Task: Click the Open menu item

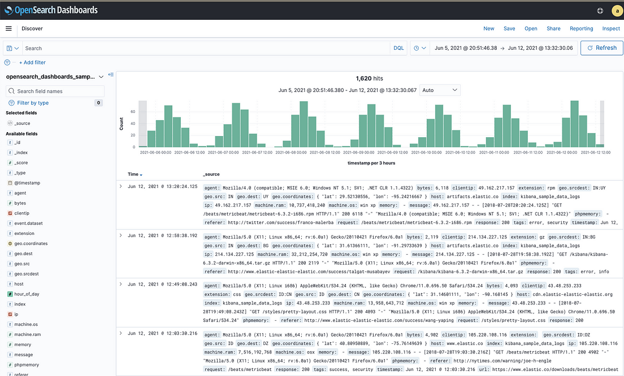Action: 531,29
